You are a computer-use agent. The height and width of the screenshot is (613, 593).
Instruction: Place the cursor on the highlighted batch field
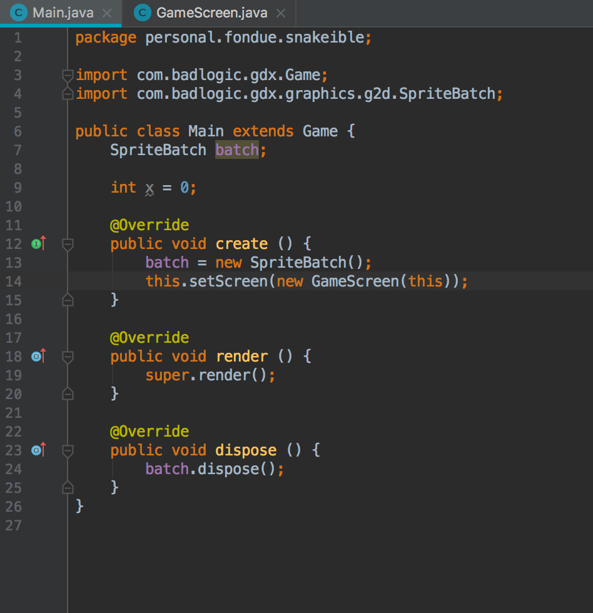236,149
